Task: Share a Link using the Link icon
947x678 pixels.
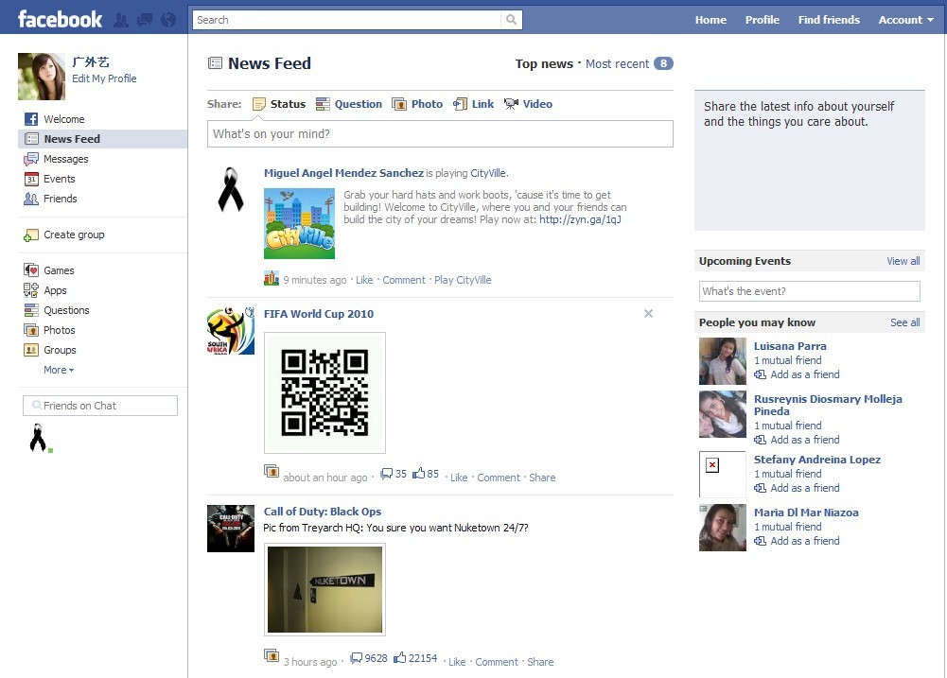Action: click(461, 104)
